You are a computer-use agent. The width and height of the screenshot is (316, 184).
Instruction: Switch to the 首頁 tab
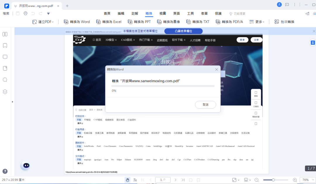coord(107,13)
